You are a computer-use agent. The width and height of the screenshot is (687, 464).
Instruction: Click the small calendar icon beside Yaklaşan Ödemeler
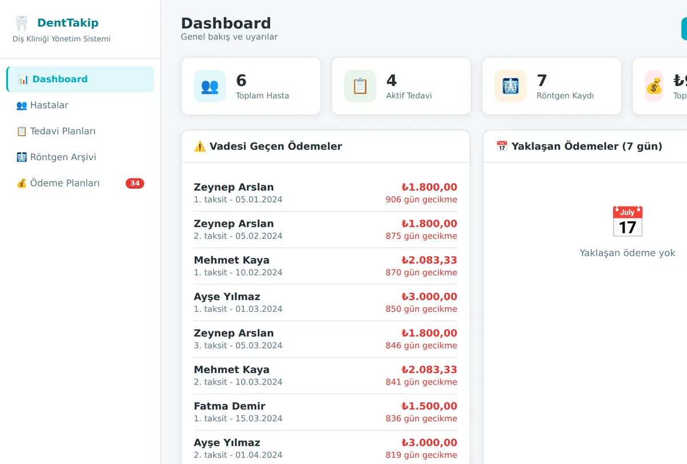click(502, 146)
